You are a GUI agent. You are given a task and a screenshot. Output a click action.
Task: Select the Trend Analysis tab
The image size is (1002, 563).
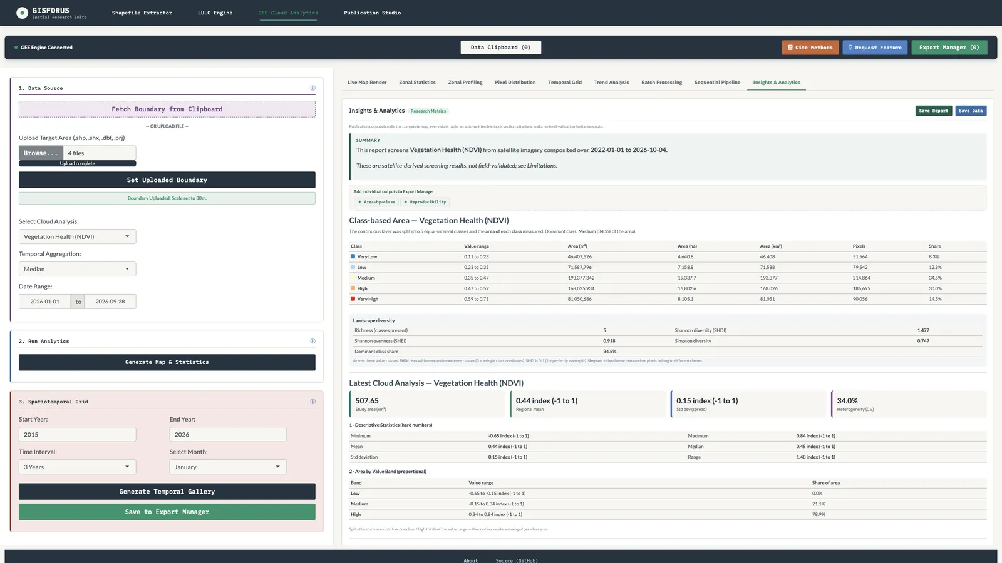611,83
